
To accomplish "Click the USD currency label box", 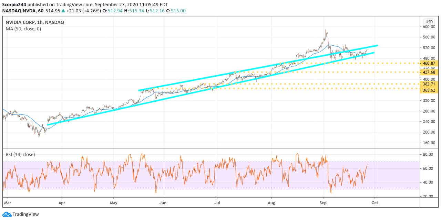I will (x=429, y=22).
